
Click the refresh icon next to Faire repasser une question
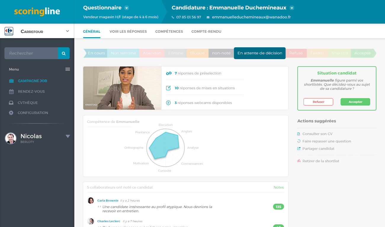point(299,141)
